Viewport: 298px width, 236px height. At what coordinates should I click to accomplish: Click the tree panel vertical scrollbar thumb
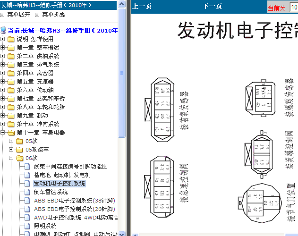(x=122, y=73)
